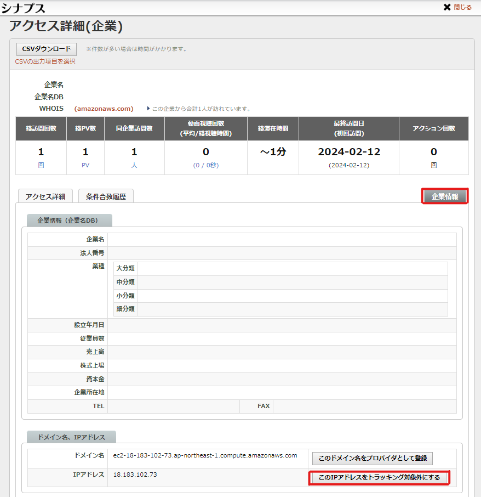Click the (0 / 0秒) video view link
481x497 pixels.
point(205,165)
